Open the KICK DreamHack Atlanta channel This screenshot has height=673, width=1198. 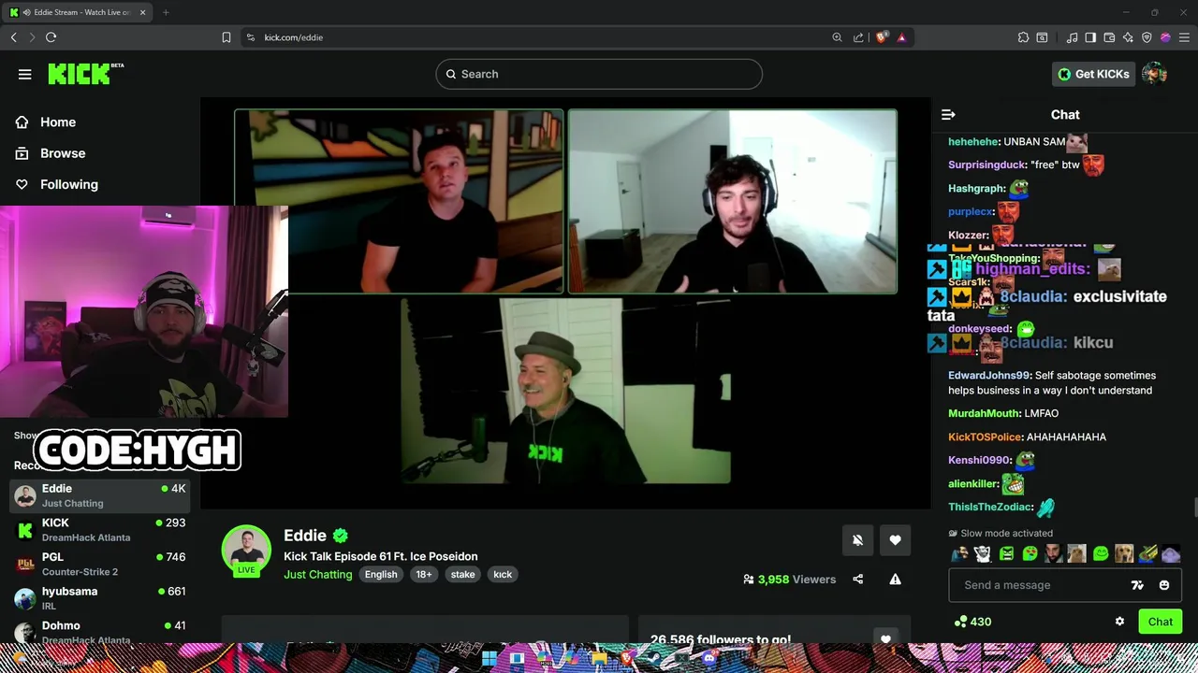(100, 530)
